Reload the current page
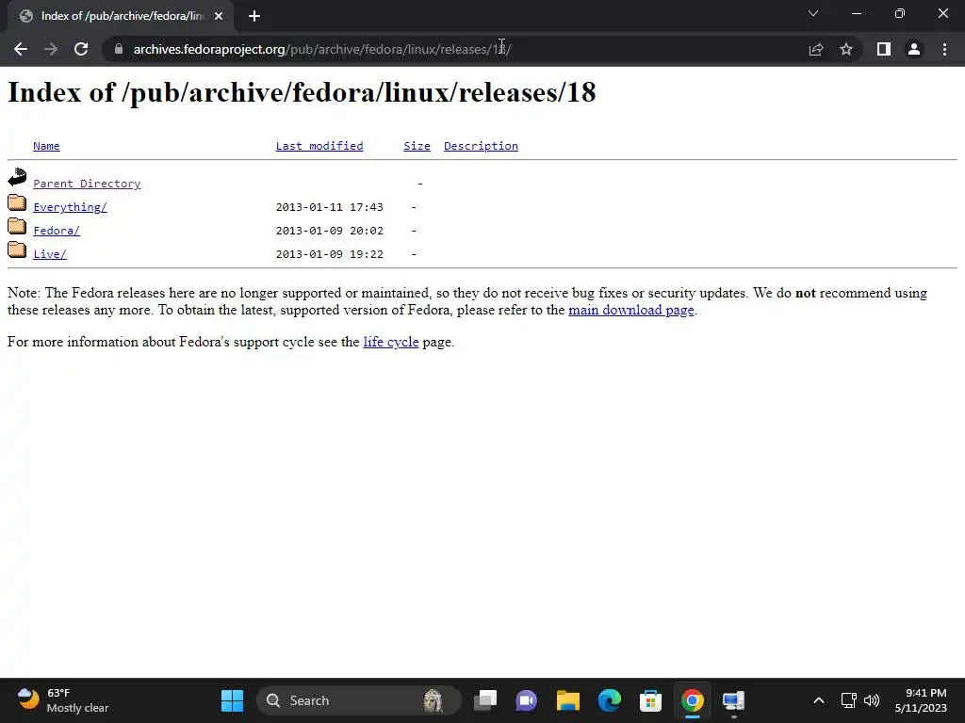The height and width of the screenshot is (723, 965). [x=81, y=49]
